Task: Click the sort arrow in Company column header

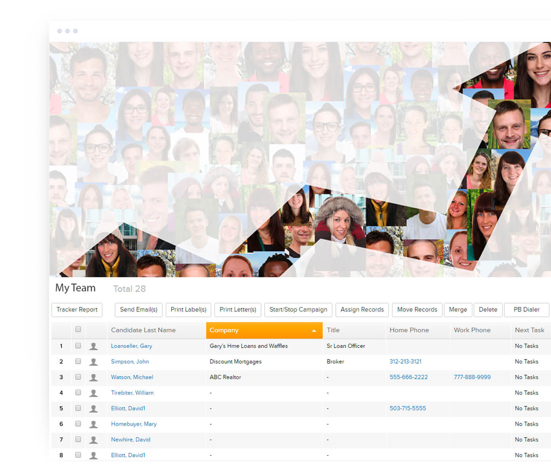Action: pos(314,331)
